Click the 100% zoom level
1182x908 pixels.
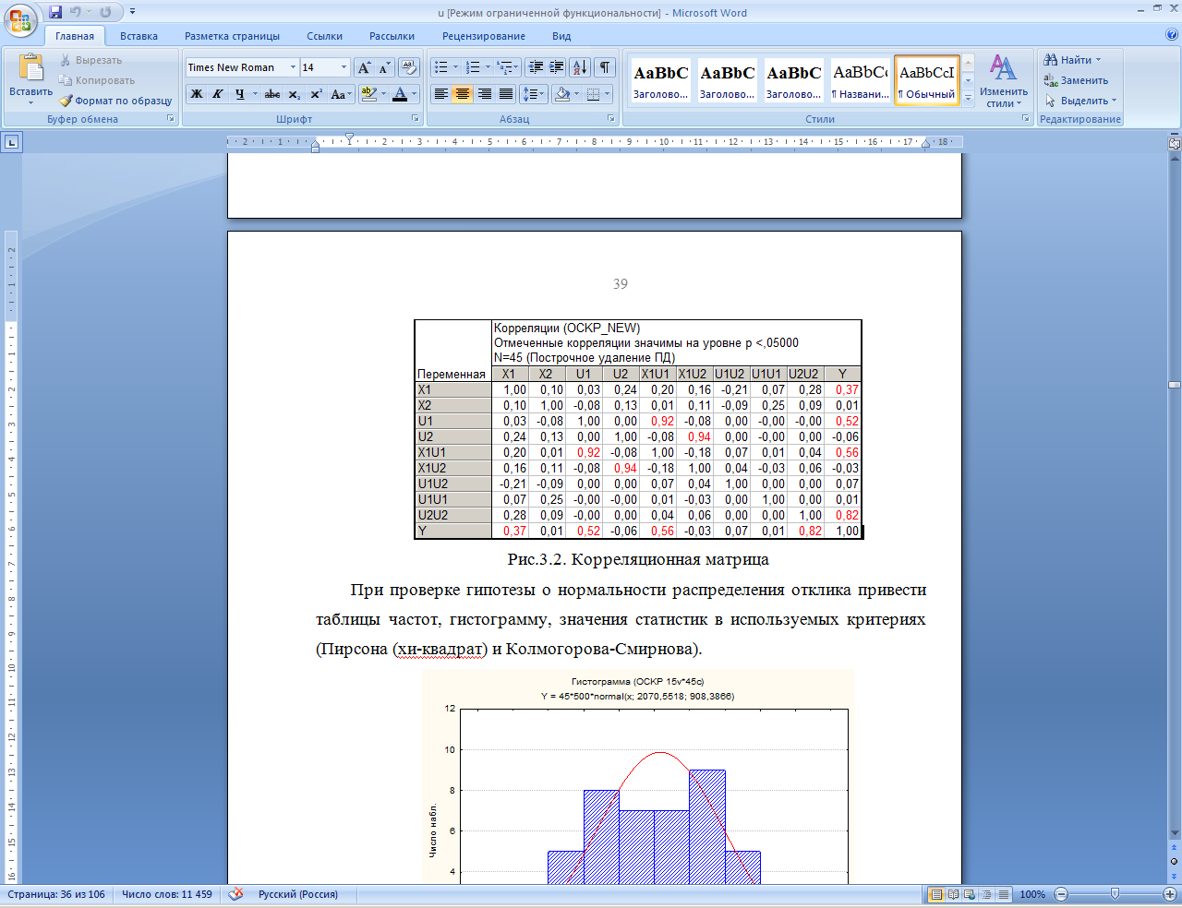1032,894
